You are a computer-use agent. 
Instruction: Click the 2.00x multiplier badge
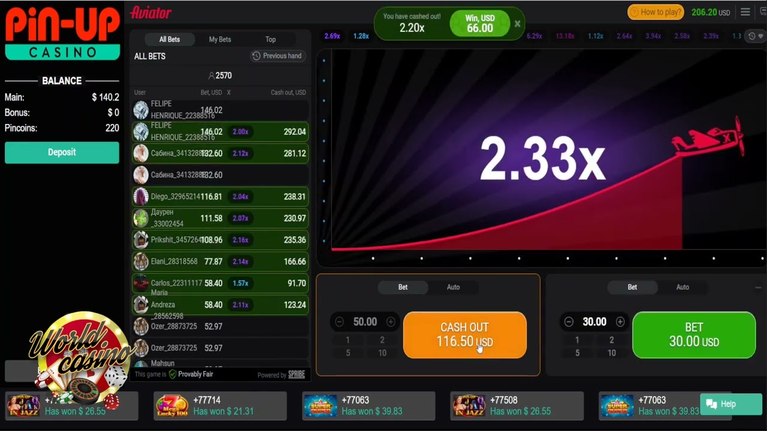pos(240,132)
